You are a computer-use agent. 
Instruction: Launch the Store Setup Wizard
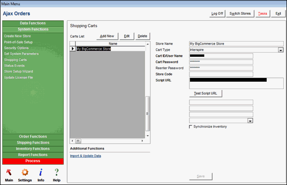pos(18,72)
